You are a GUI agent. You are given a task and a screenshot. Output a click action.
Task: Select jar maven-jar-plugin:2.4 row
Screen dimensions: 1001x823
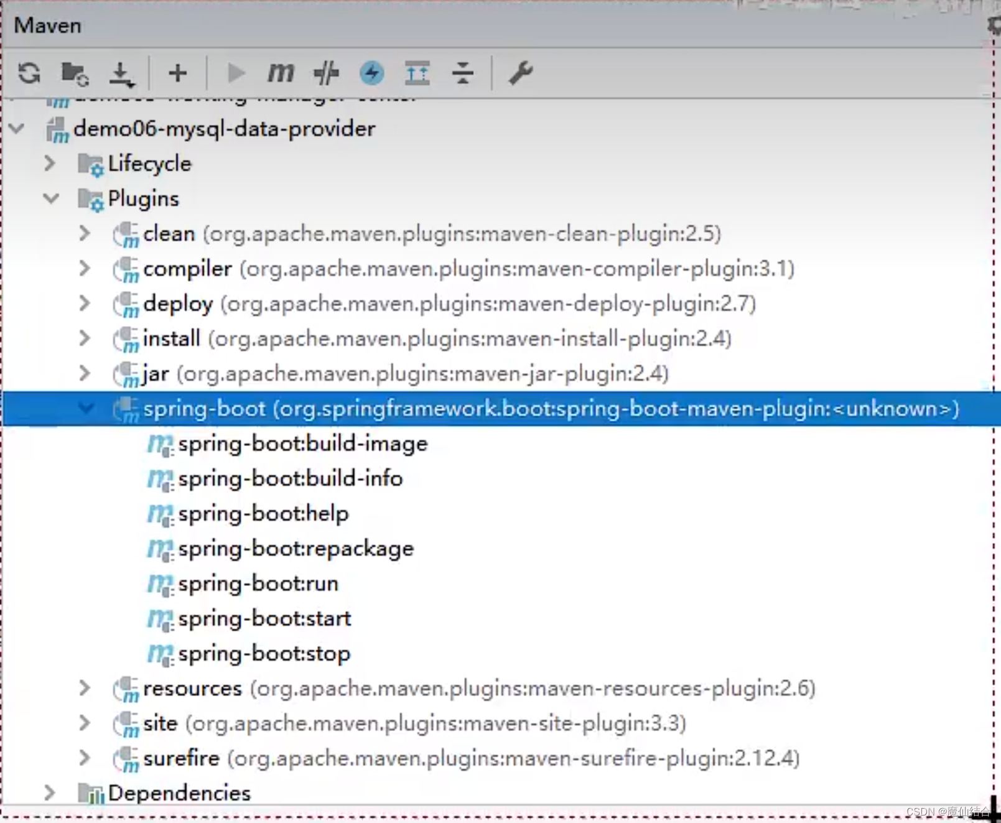(406, 373)
